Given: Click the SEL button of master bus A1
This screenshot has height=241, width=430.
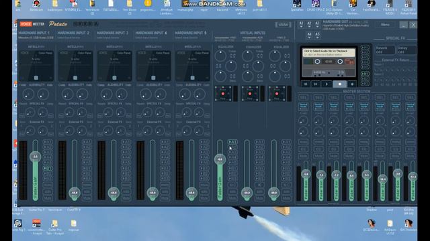Looking at the screenshot, I should click(303, 98).
